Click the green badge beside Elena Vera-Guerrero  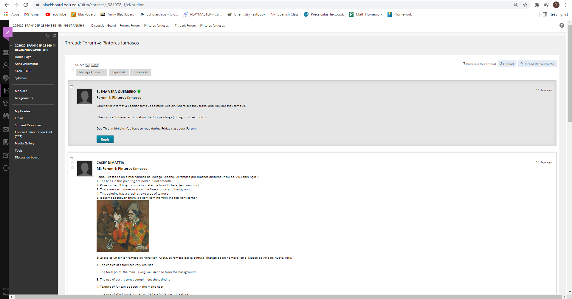[139, 92]
